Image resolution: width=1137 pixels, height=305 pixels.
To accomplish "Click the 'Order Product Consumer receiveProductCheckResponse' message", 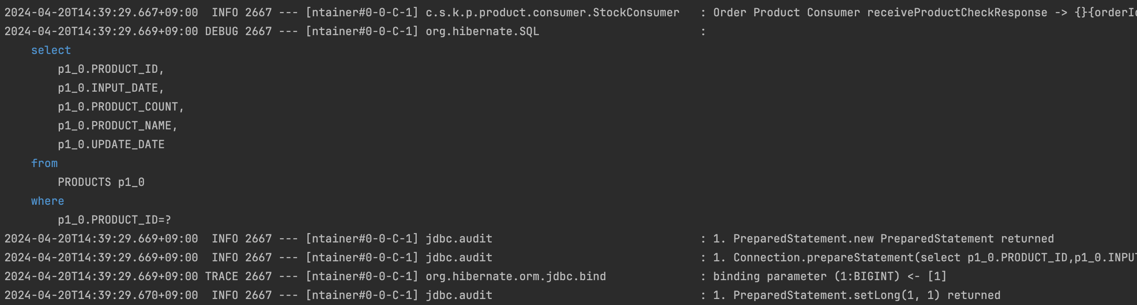I will tap(880, 13).
